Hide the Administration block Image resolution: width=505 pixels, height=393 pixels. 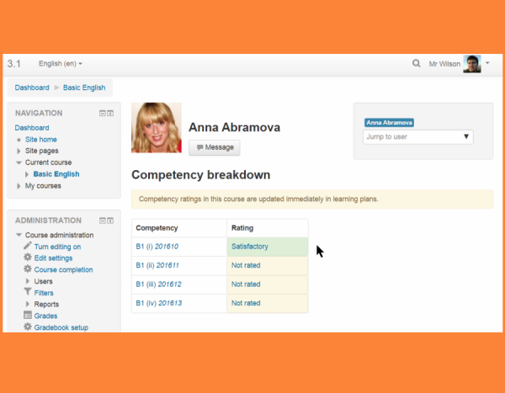(x=101, y=220)
